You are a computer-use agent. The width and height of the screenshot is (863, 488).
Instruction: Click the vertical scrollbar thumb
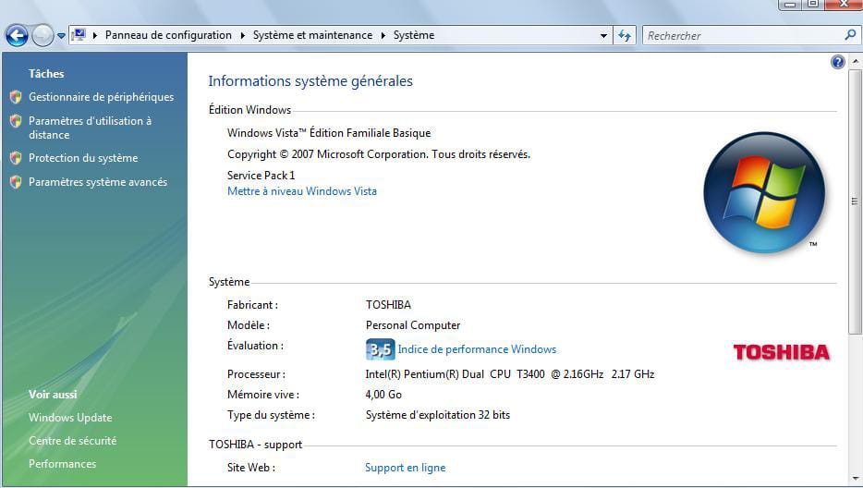pyautogui.click(x=855, y=201)
